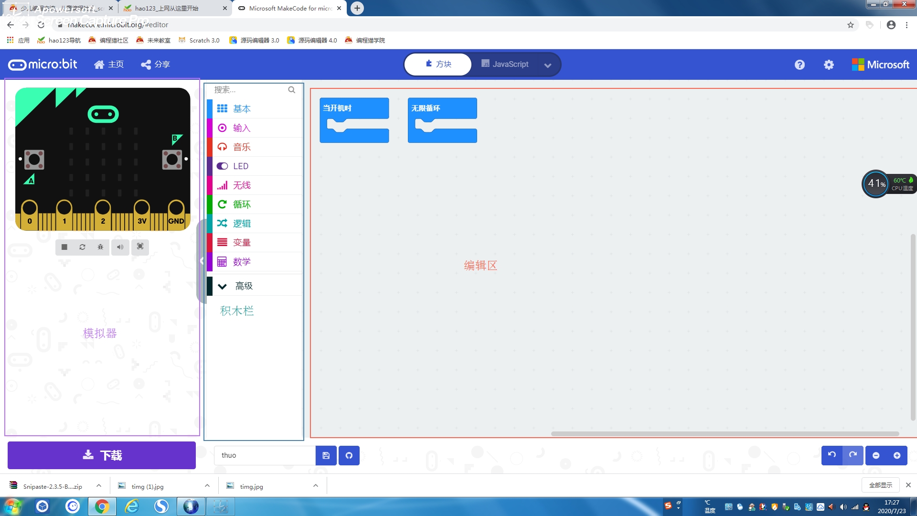Open the Scratch 3.0 bookmark

[x=199, y=41]
